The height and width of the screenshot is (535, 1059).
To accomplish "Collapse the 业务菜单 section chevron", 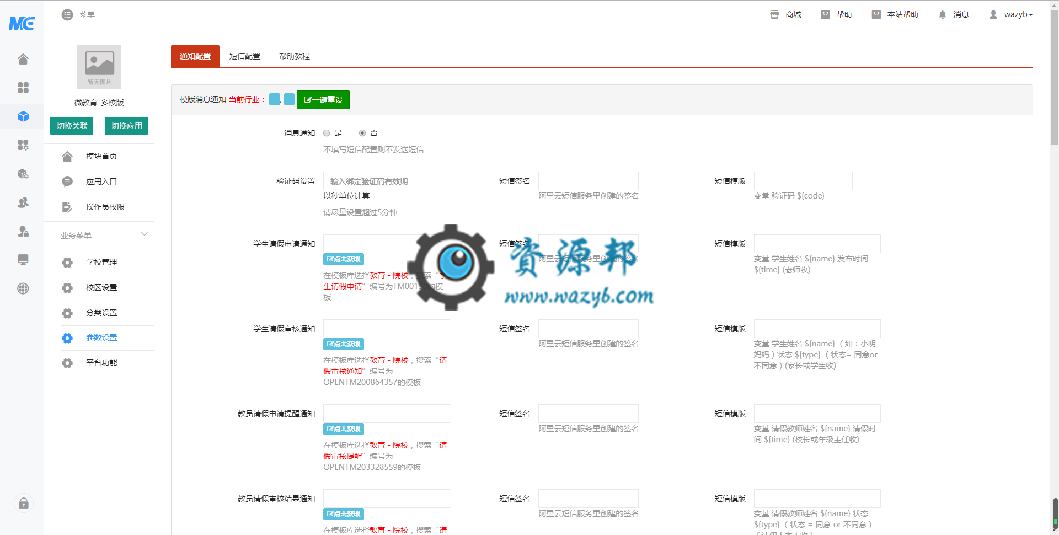I will coord(145,234).
